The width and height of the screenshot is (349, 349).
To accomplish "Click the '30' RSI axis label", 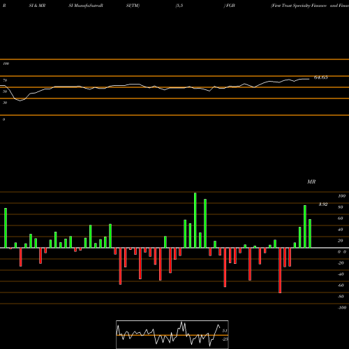I will point(5,103).
